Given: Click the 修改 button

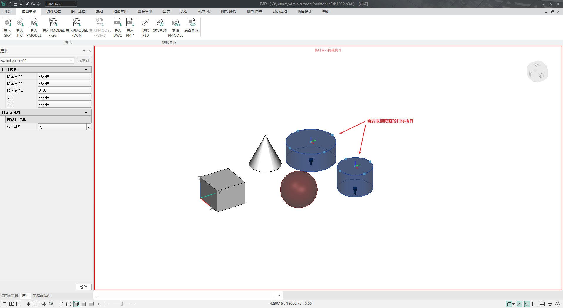Looking at the screenshot, I should coord(83,287).
